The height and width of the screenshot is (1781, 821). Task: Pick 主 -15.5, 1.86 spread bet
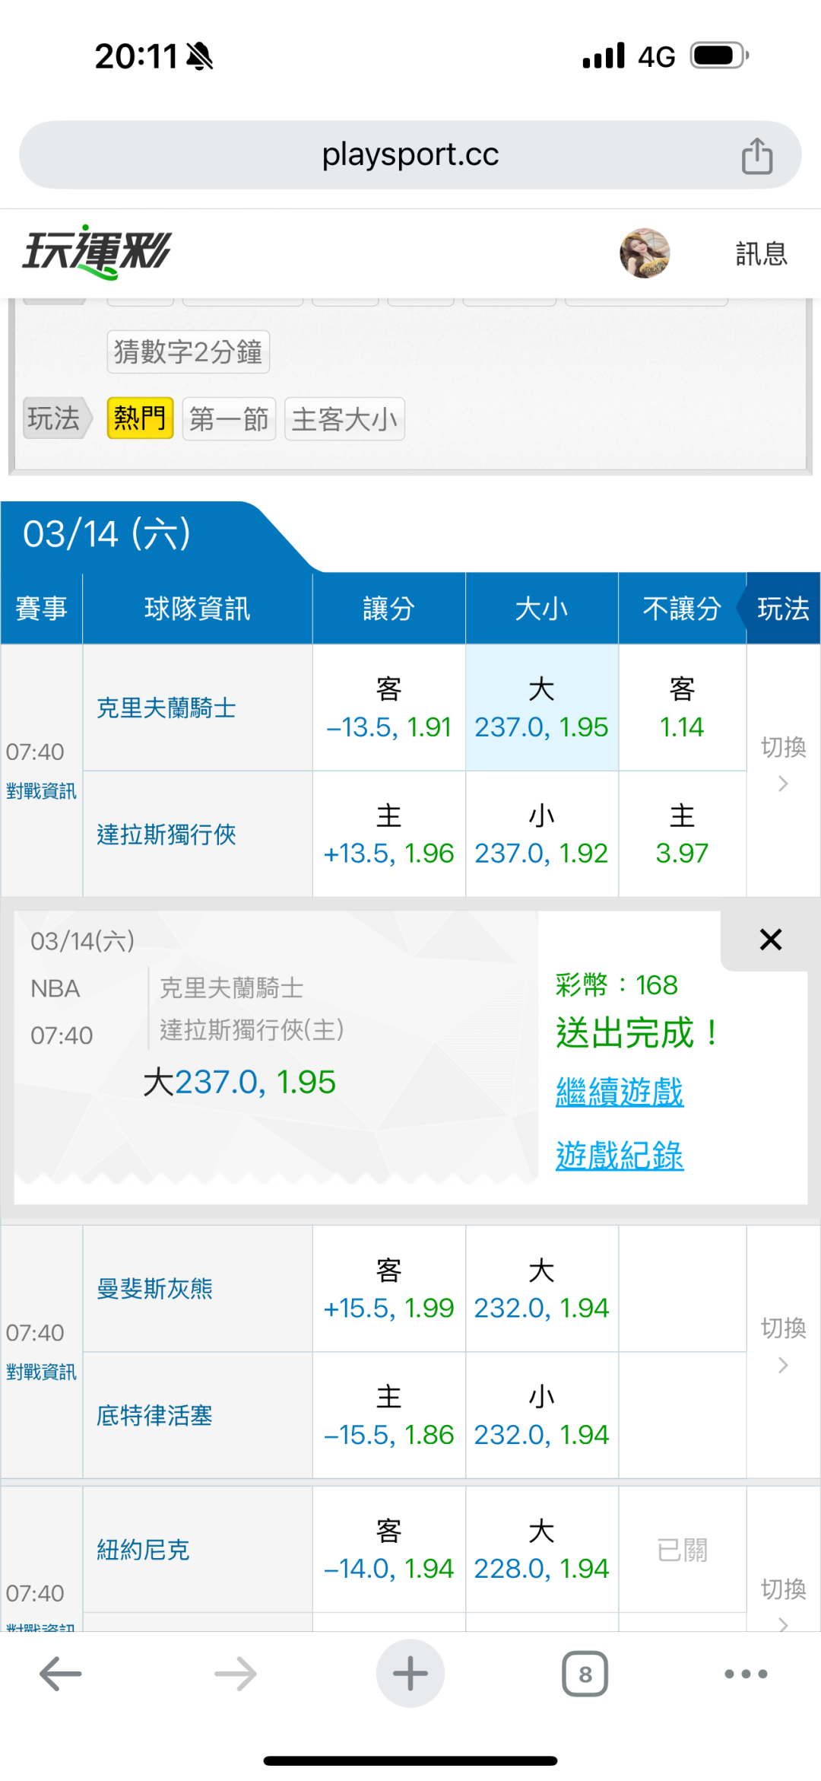tap(388, 1416)
